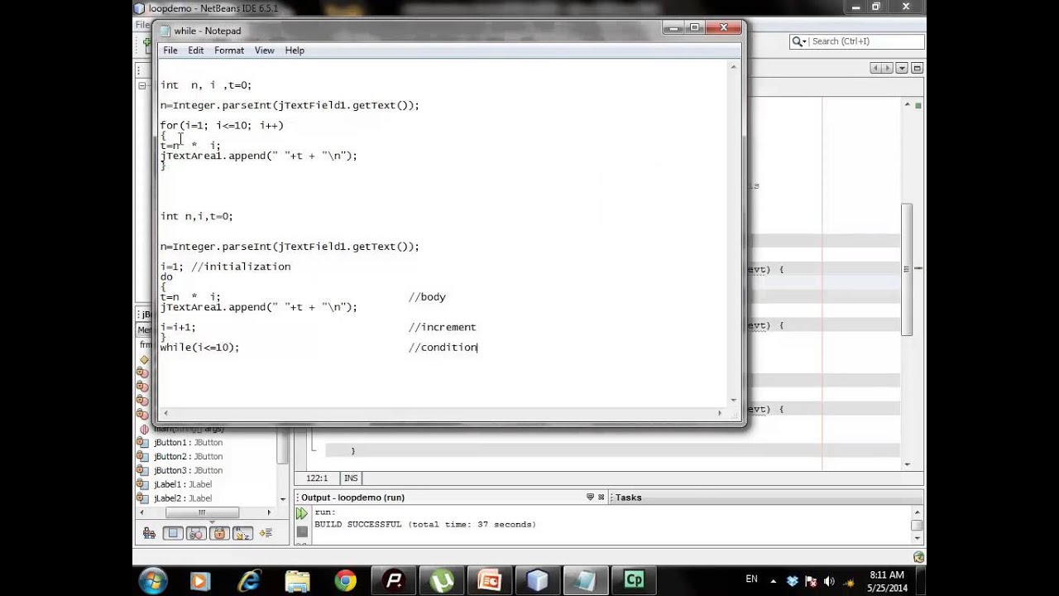
Task: Click the '//increment' comment in Notepad
Action: (442, 327)
